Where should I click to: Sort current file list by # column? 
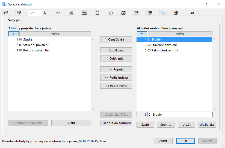(x=142, y=34)
